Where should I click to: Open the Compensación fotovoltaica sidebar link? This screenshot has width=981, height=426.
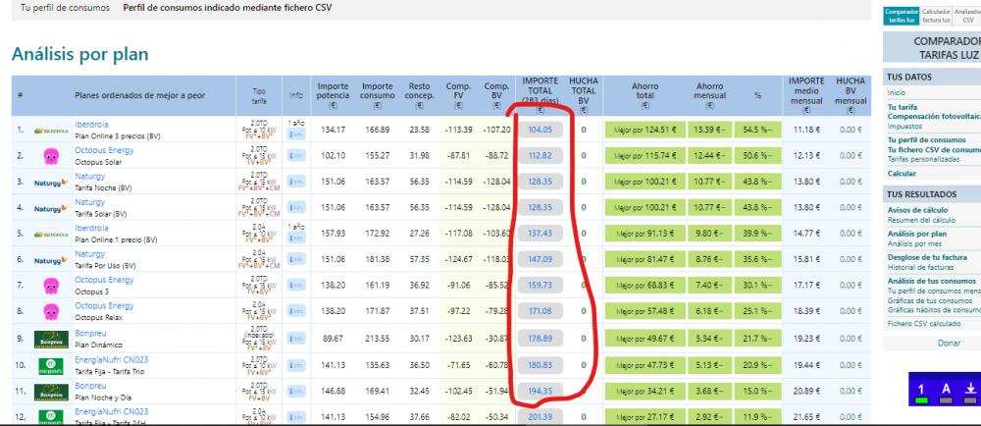tap(934, 117)
